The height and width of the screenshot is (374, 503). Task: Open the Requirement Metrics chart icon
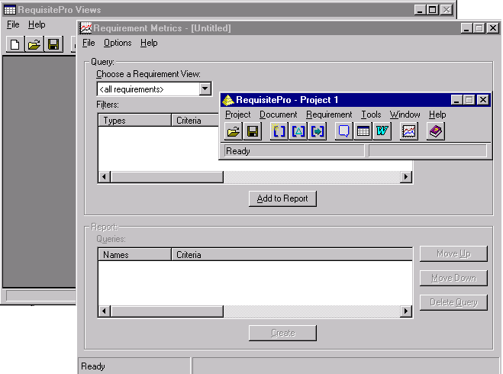pos(408,131)
